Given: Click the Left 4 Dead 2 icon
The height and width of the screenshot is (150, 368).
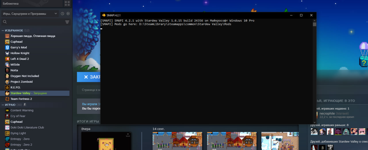Looking at the screenshot, I should click(7, 59).
